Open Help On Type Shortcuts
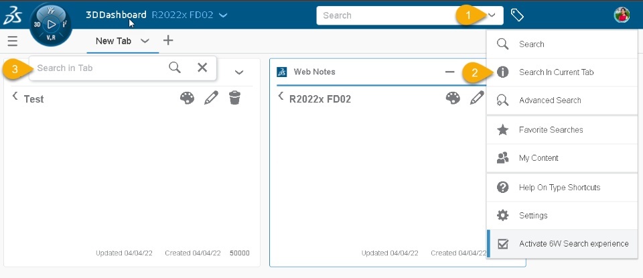The height and width of the screenshot is (278, 643). point(562,188)
